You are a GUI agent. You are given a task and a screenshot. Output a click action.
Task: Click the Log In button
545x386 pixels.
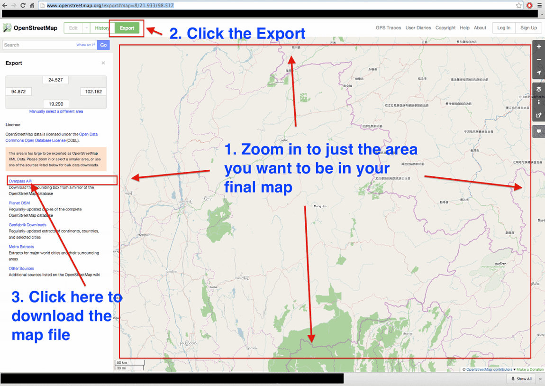504,28
